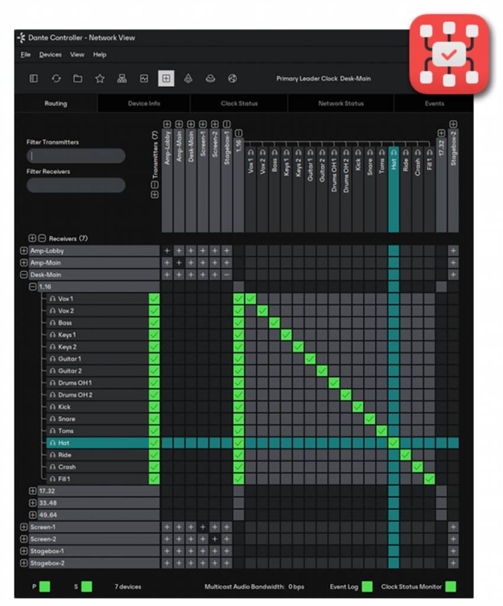Collapse the Desk-Main receiver device
Image resolution: width=503 pixels, height=606 pixels.
pyautogui.click(x=24, y=275)
